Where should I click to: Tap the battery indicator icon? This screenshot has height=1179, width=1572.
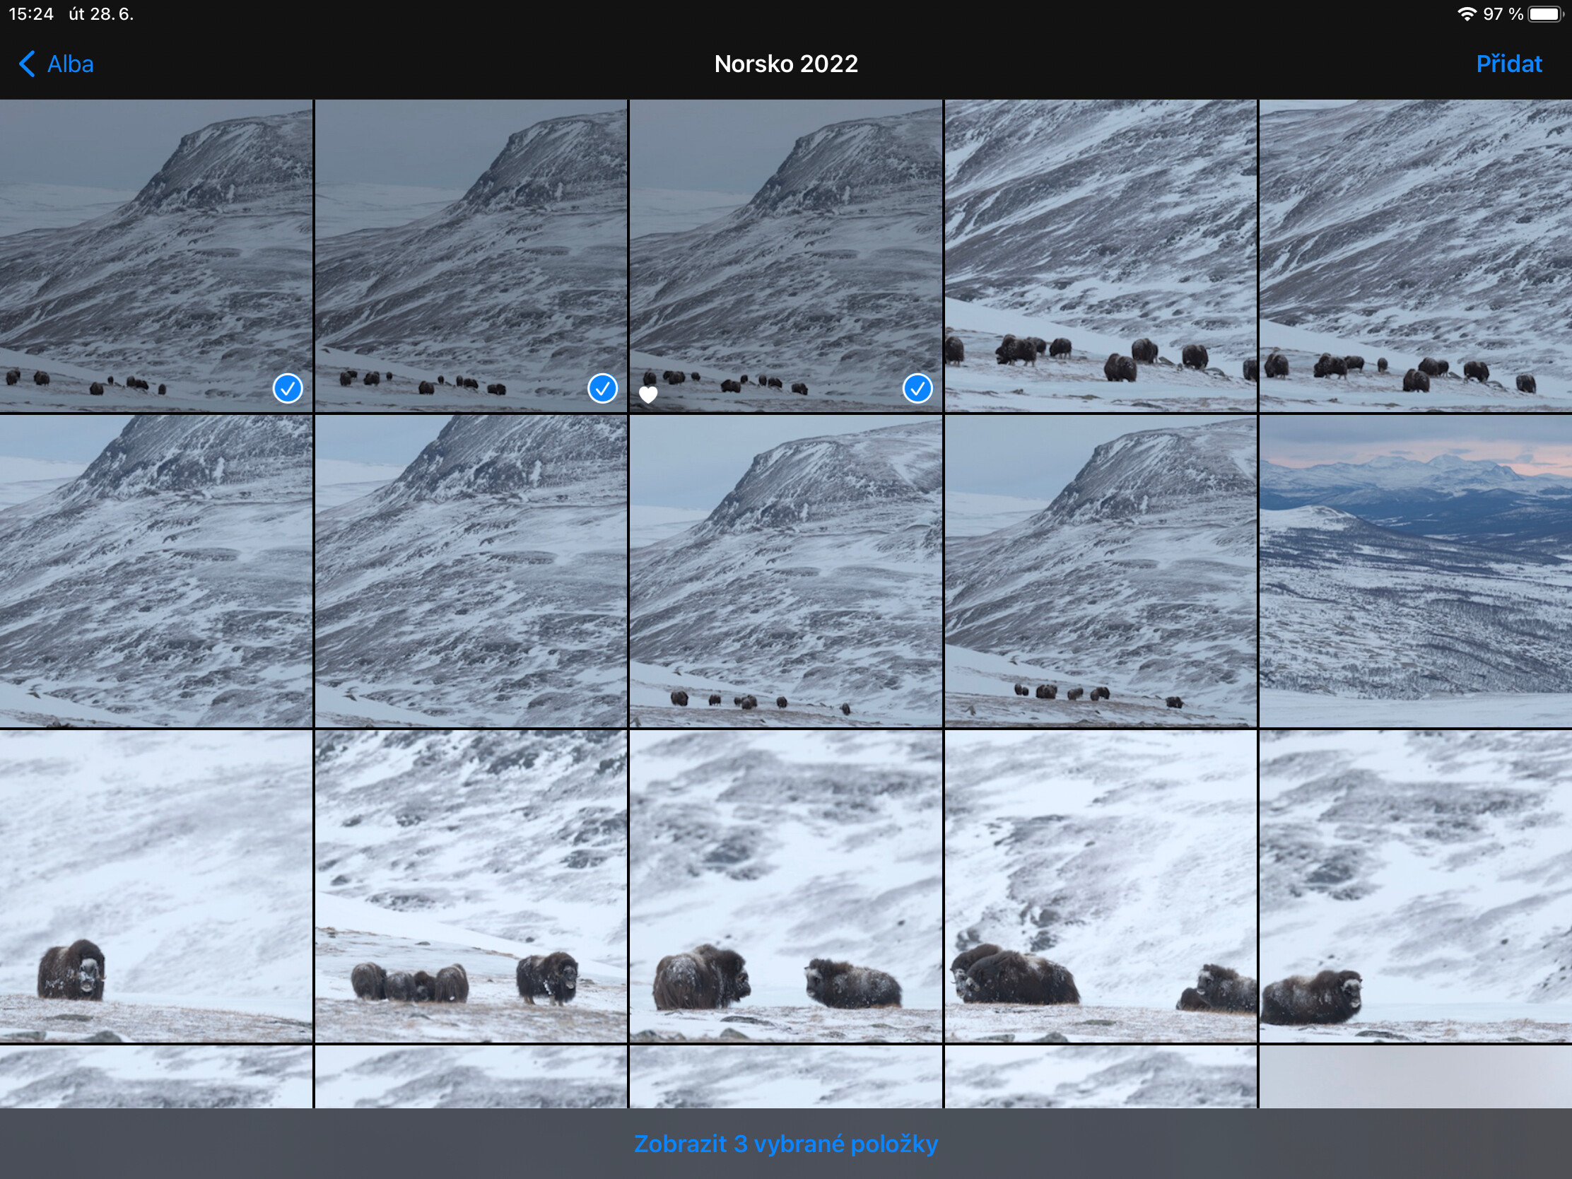1545,14
